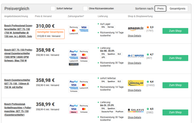The image size is (194, 123).
Task: Click the review count (1797)
Action: [150, 31]
